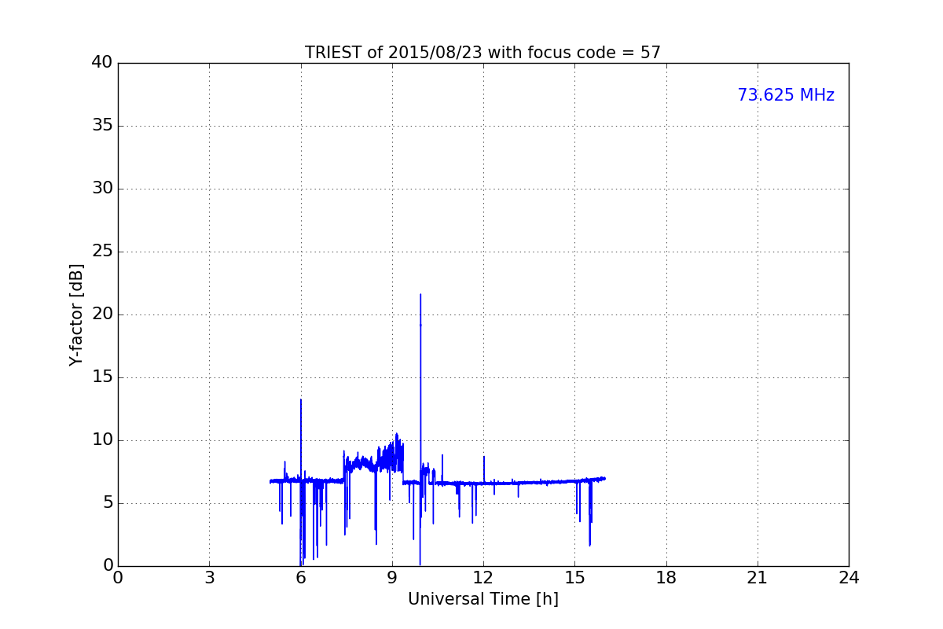Click the x-axis tick label 3

(x=209, y=578)
